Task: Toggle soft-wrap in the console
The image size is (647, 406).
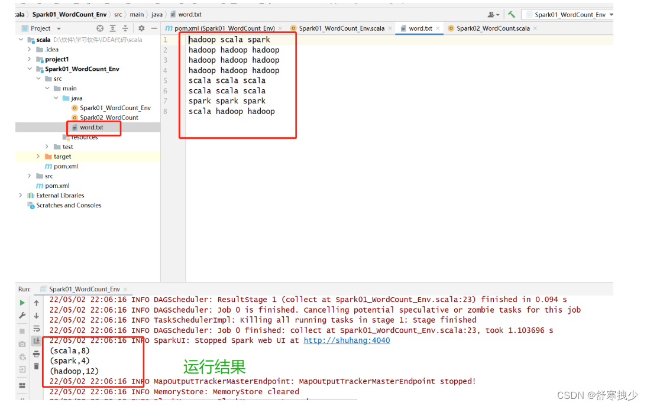Action: [x=36, y=329]
